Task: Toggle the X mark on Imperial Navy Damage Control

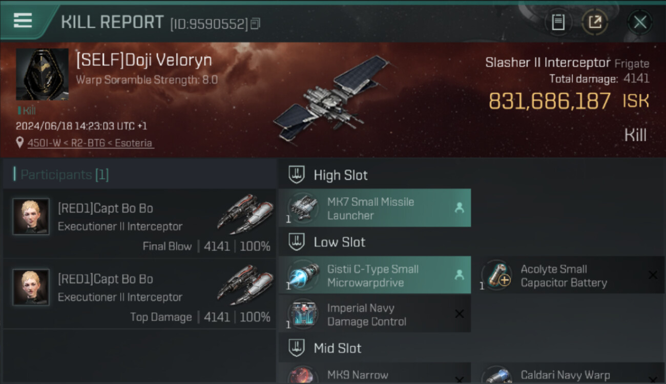Action: click(x=460, y=314)
